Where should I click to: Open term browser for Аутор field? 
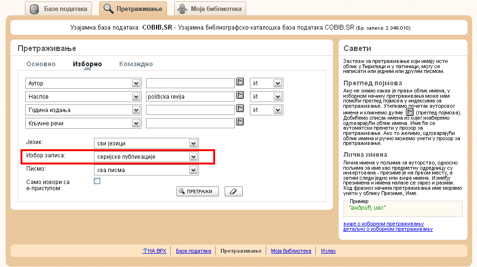240,82
